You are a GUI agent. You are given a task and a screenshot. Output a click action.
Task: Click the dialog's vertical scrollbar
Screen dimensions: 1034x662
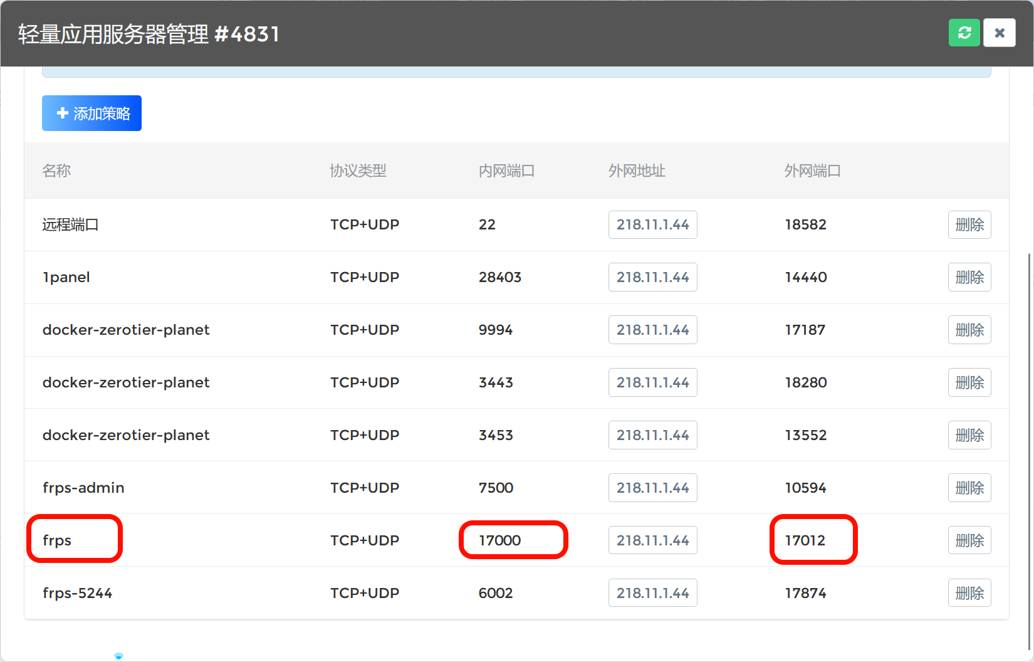[x=1030, y=439]
